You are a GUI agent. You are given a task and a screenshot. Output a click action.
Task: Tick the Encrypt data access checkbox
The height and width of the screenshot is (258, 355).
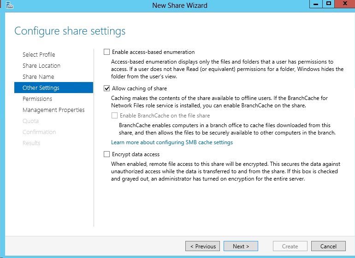coord(106,154)
